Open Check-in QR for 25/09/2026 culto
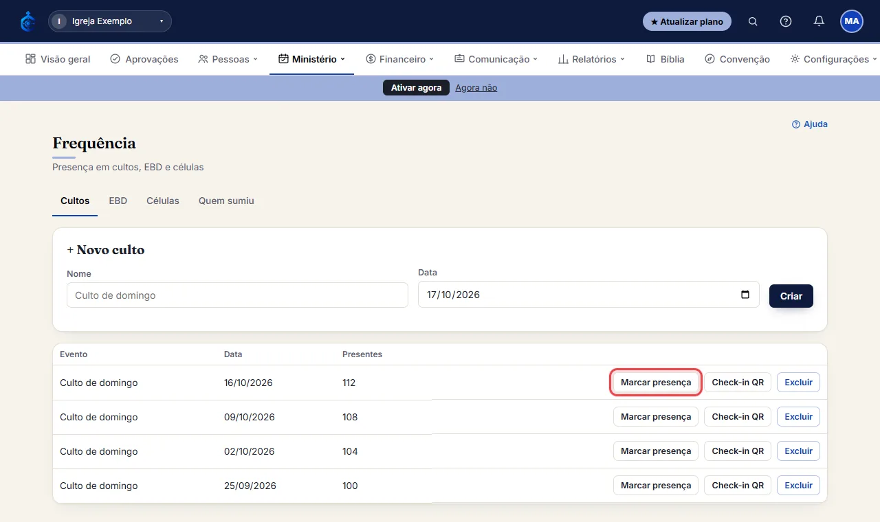Screen dimensions: 880x522 point(738,486)
